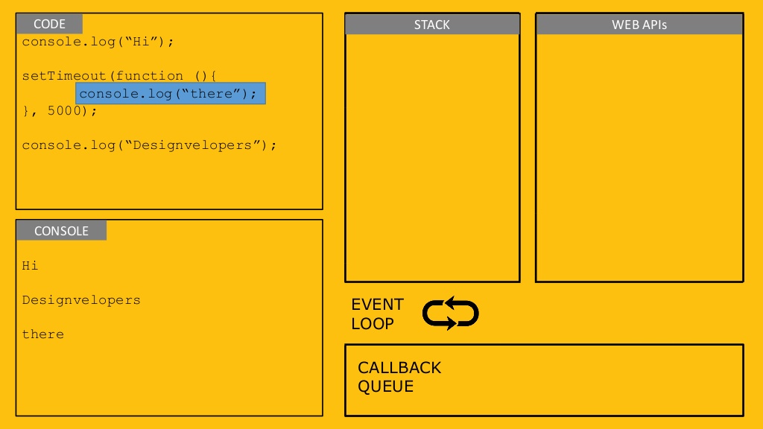Click the CALLBACK QUEUE text label
The image size is (763, 429).
(x=399, y=377)
